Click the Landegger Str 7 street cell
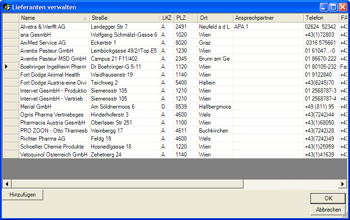Screen dimensions: 350x220 (125, 26)
